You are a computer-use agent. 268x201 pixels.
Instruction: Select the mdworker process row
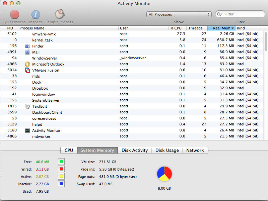pyautogui.click(x=132, y=136)
